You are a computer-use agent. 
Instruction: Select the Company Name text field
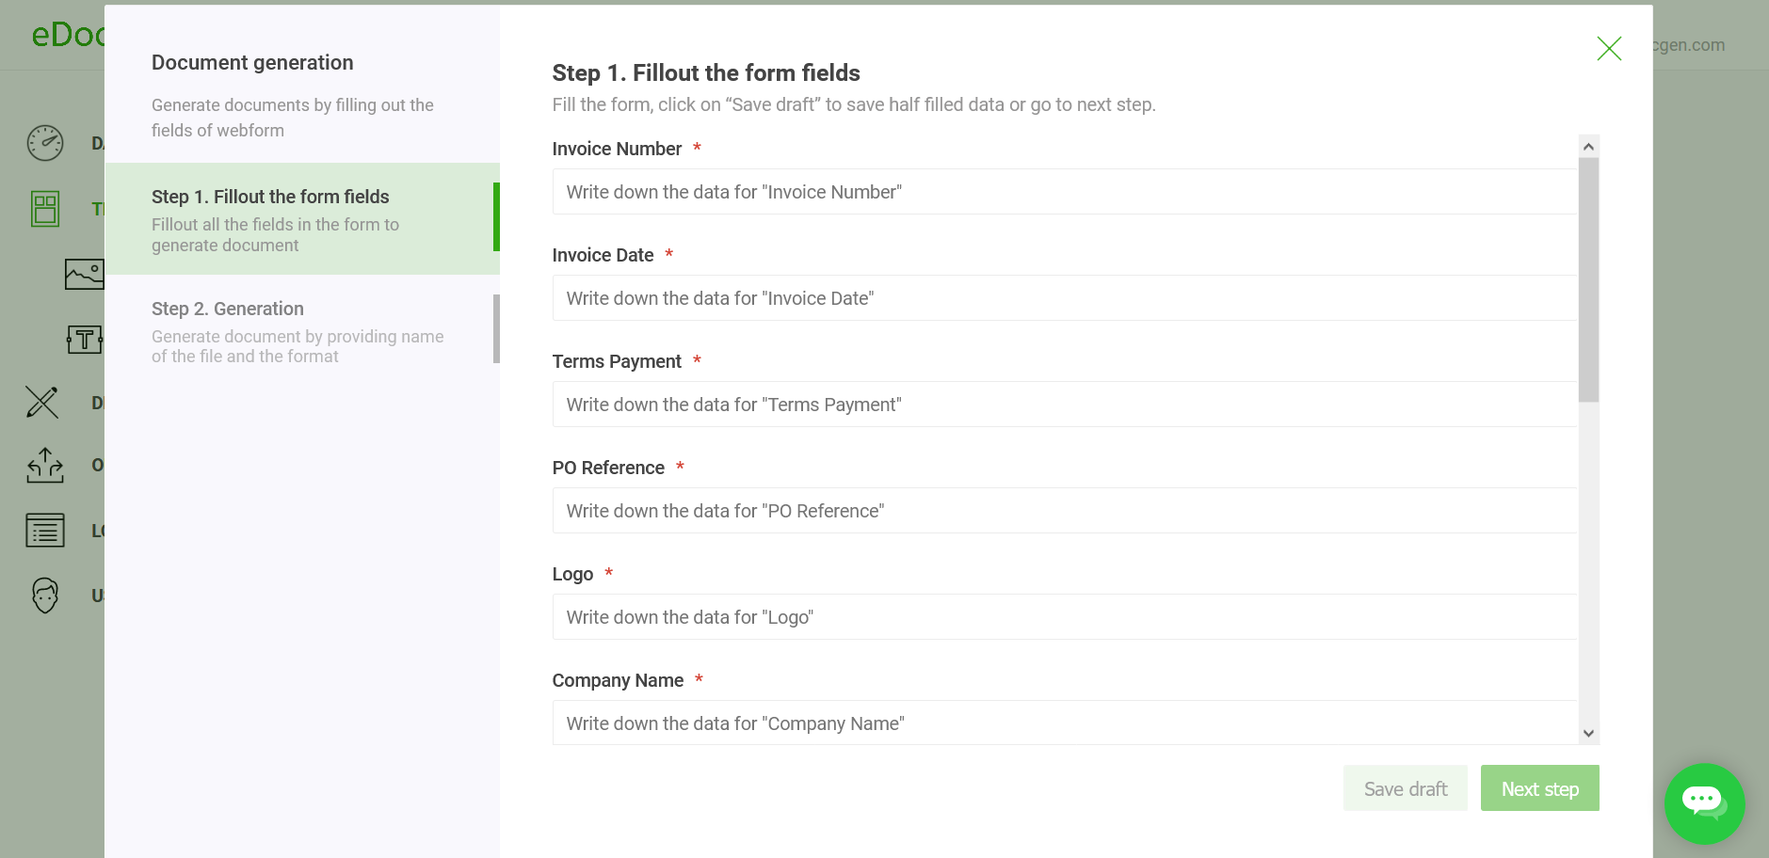[x=1064, y=723]
